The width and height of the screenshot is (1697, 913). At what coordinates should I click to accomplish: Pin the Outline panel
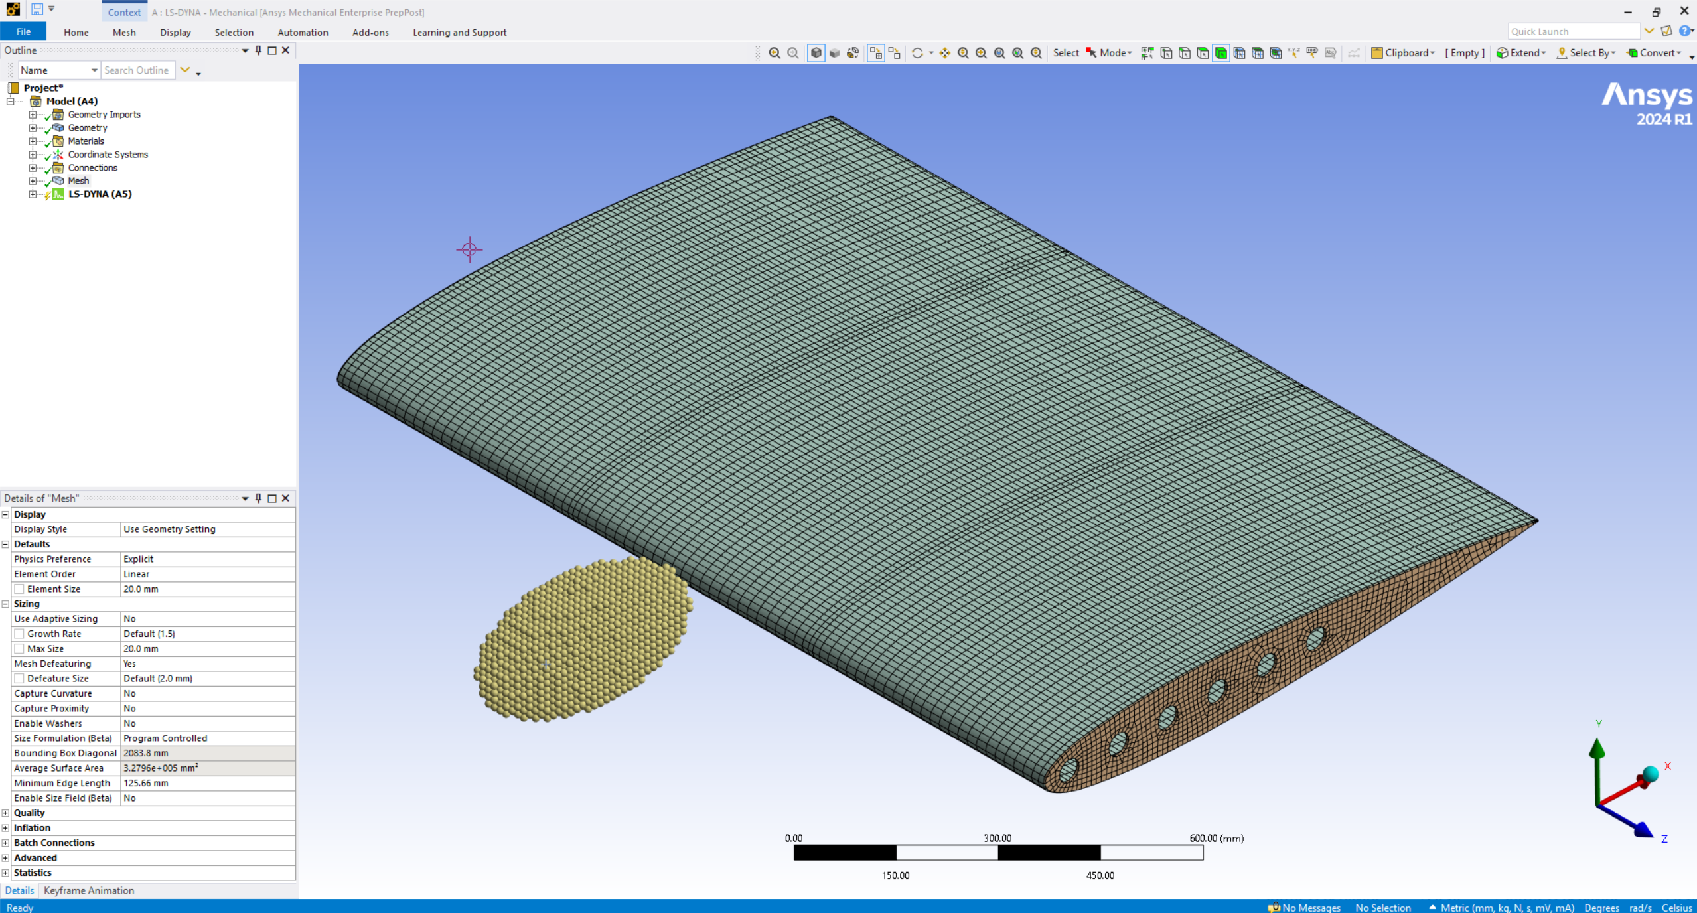(x=258, y=50)
